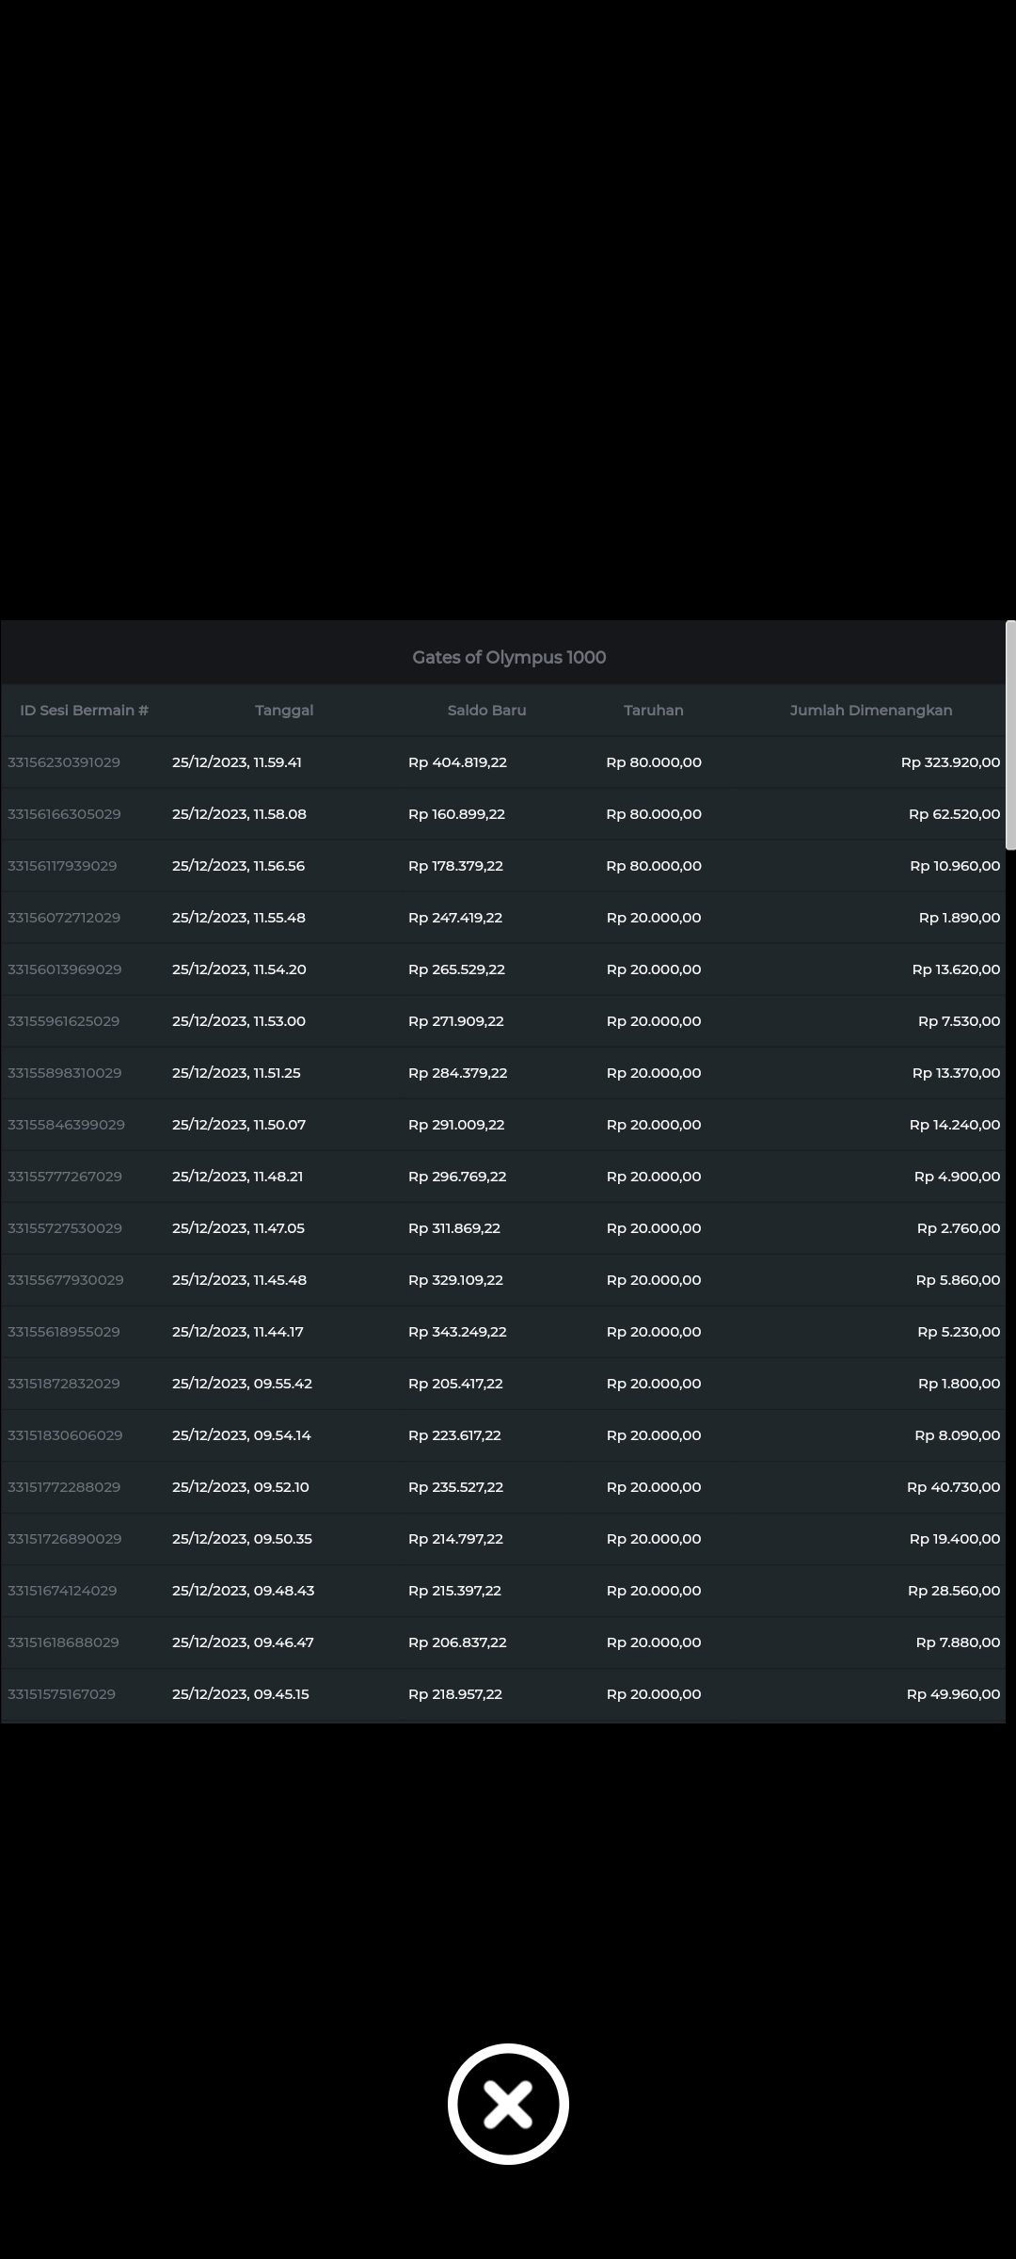Click the Taruhan column header

[653, 711]
